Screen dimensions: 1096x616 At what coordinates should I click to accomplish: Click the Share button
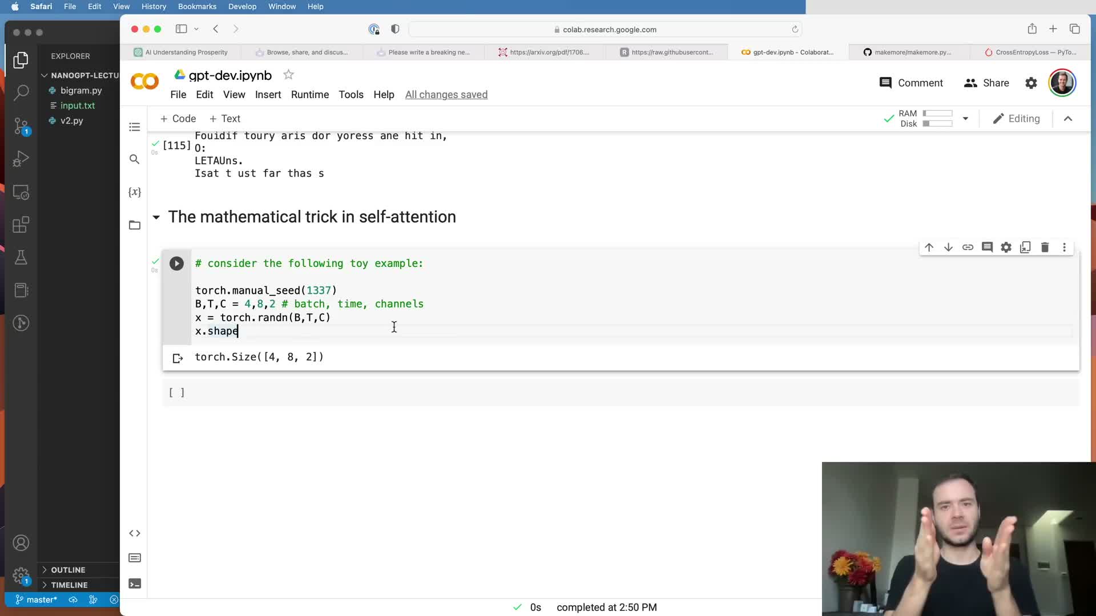coord(986,83)
